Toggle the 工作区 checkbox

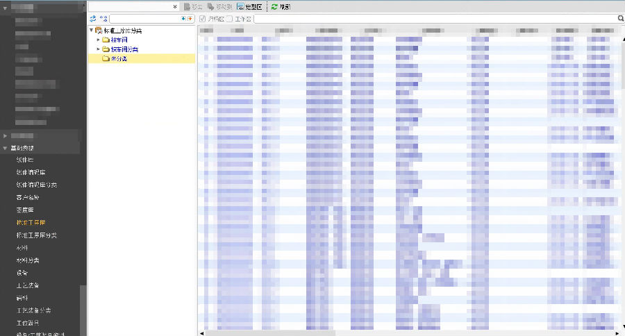[x=230, y=19]
